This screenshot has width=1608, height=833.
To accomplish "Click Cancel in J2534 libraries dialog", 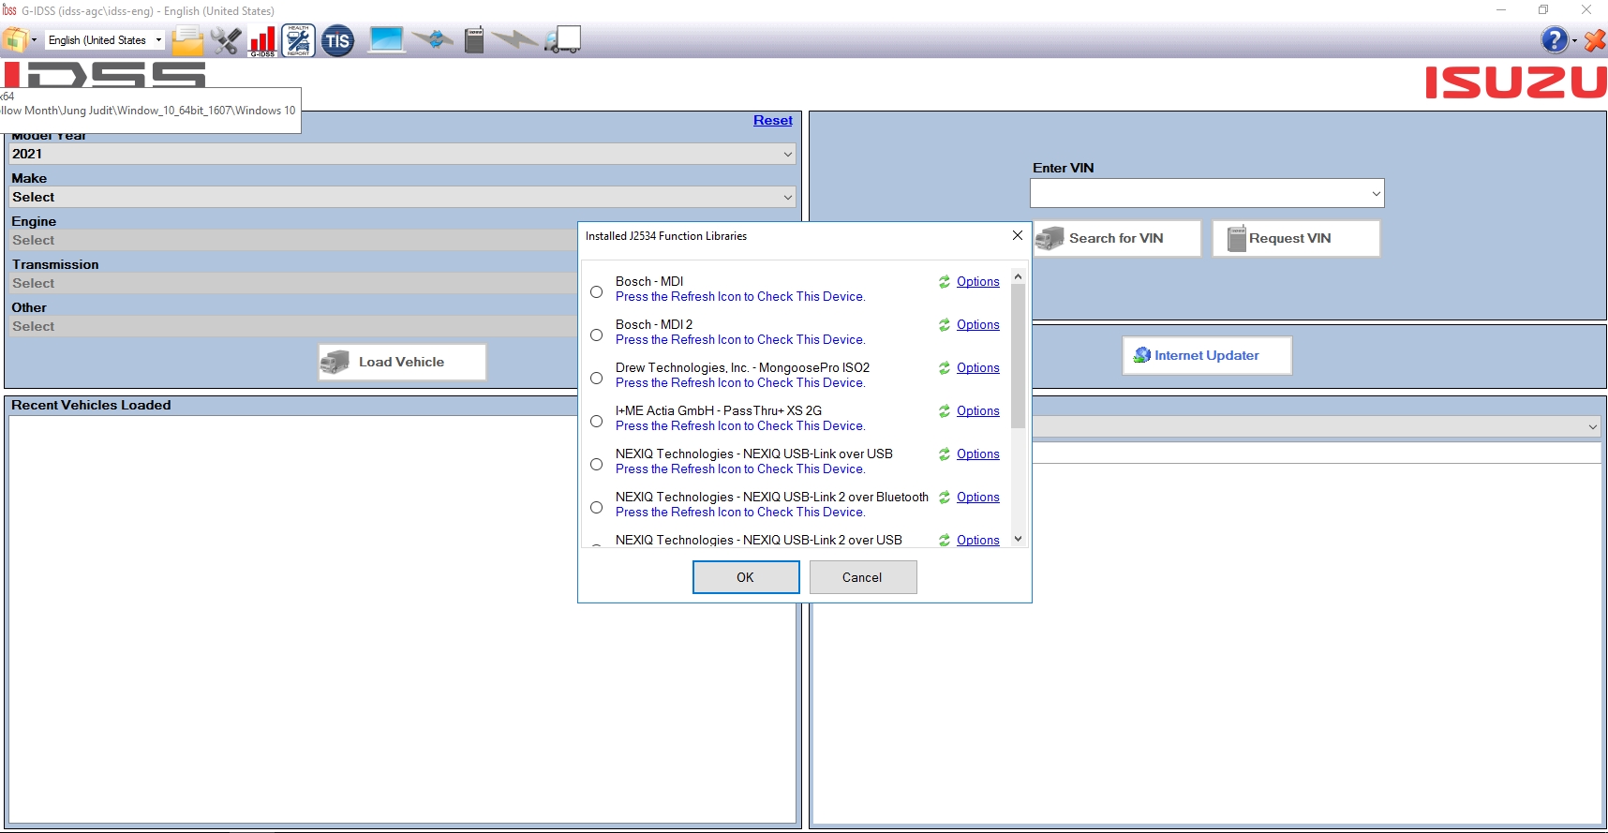I will 862,577.
